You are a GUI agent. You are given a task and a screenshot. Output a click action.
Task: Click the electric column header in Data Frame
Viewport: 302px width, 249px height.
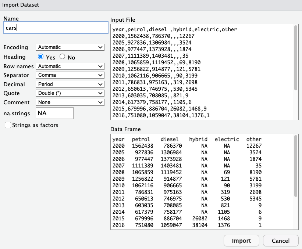(x=227, y=140)
